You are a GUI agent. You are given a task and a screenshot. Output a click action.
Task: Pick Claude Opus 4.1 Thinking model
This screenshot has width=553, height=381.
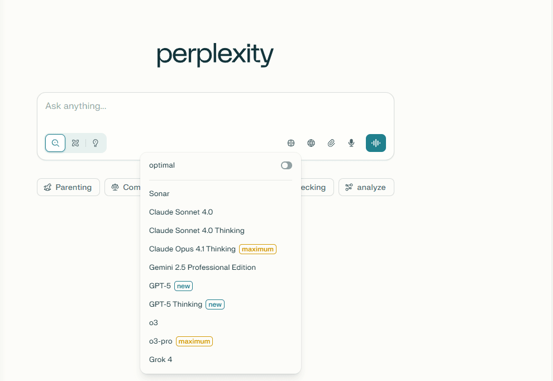pos(193,249)
